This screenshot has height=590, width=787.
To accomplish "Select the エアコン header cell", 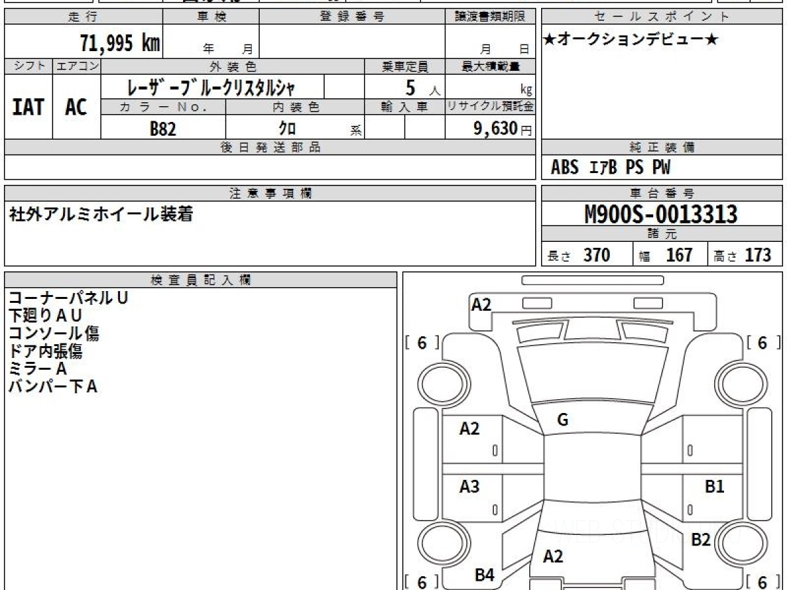I will 77,66.
